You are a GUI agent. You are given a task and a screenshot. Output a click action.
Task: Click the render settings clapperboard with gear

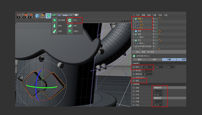(x=30, y=16)
